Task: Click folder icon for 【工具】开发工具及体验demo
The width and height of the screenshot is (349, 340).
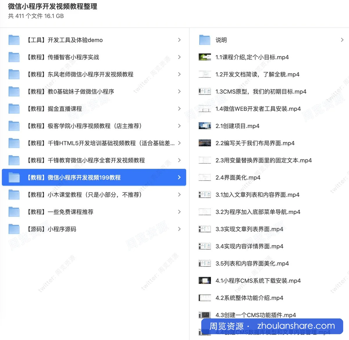Action: click(x=14, y=40)
